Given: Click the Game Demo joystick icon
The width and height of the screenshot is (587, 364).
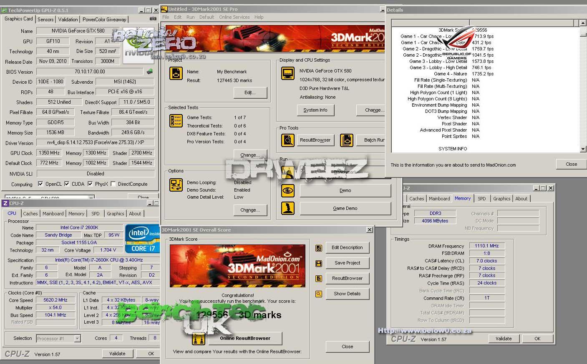Looking at the screenshot, I should [x=288, y=208].
